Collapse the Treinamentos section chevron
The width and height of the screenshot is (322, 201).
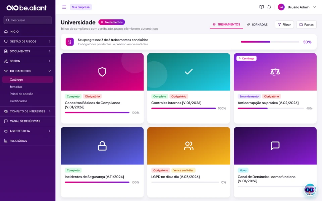(x=50, y=71)
